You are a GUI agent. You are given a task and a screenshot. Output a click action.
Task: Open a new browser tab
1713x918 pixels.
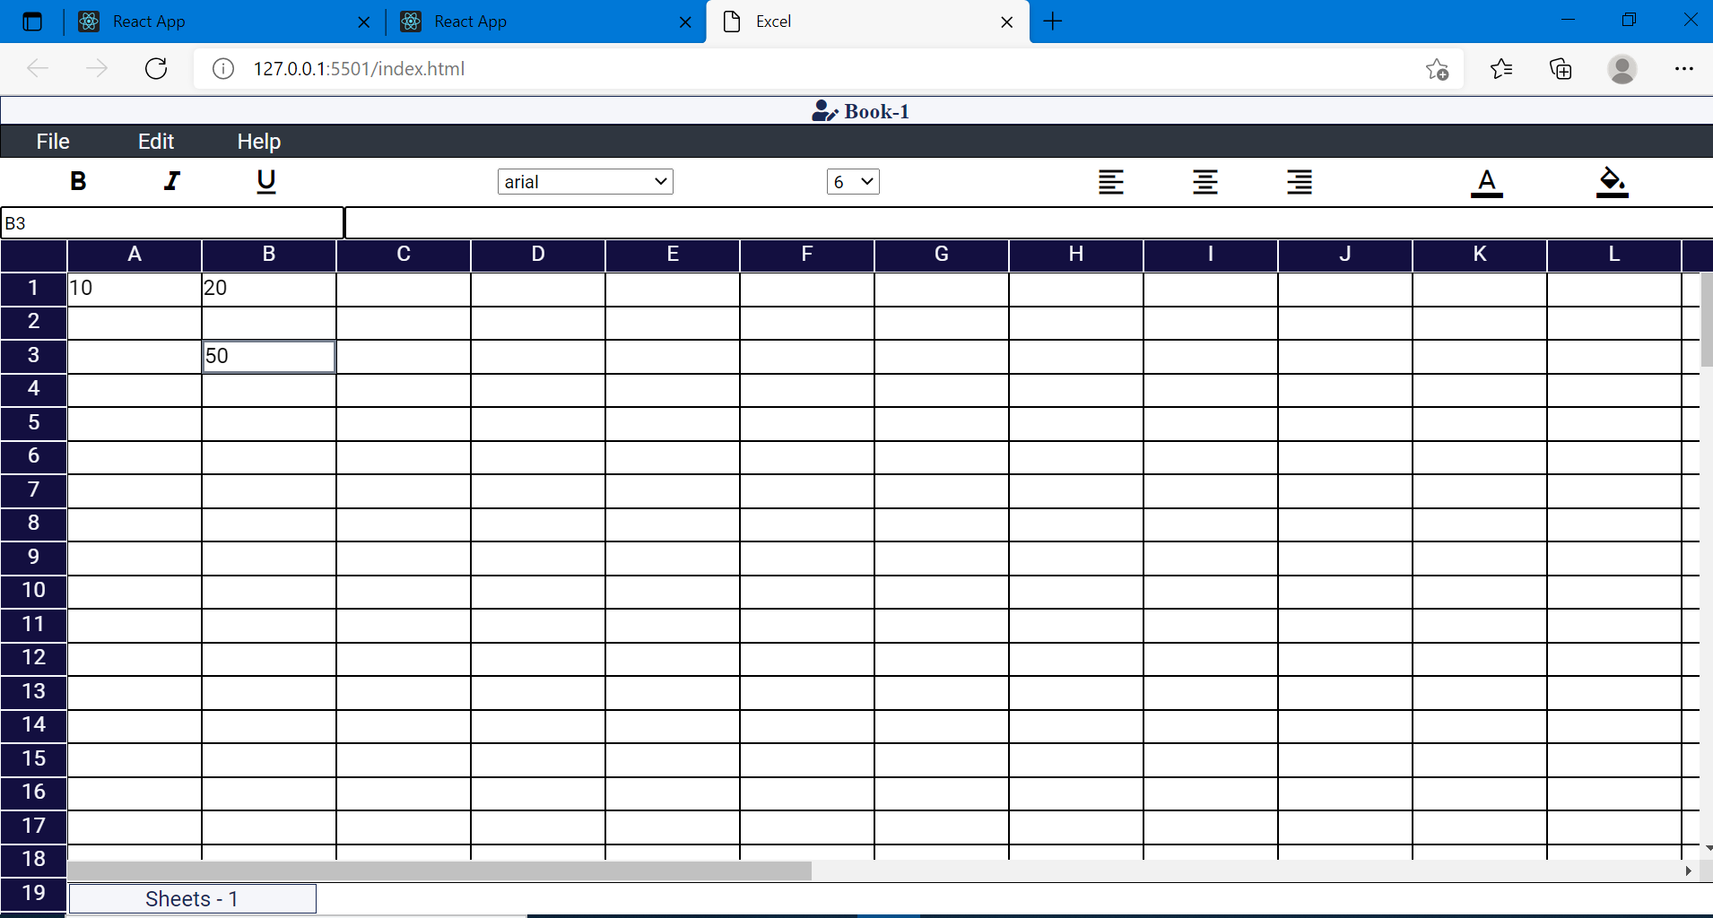pyautogui.click(x=1051, y=21)
